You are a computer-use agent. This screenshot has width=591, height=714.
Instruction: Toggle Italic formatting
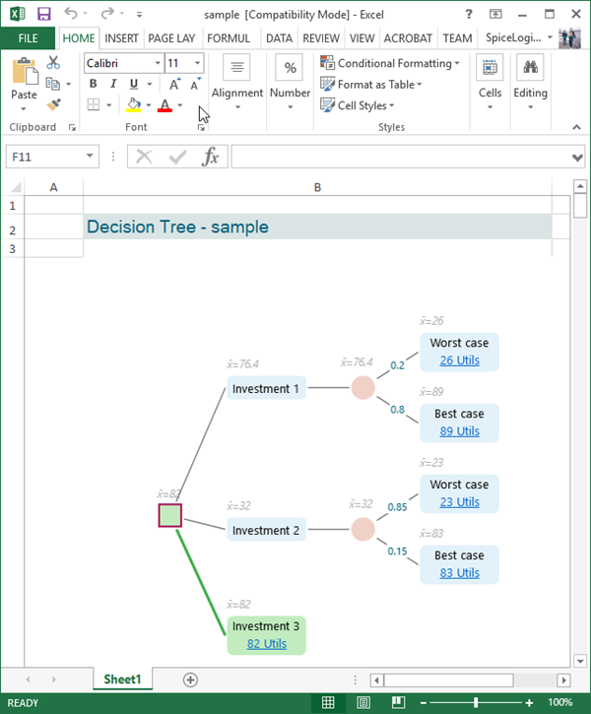(113, 84)
